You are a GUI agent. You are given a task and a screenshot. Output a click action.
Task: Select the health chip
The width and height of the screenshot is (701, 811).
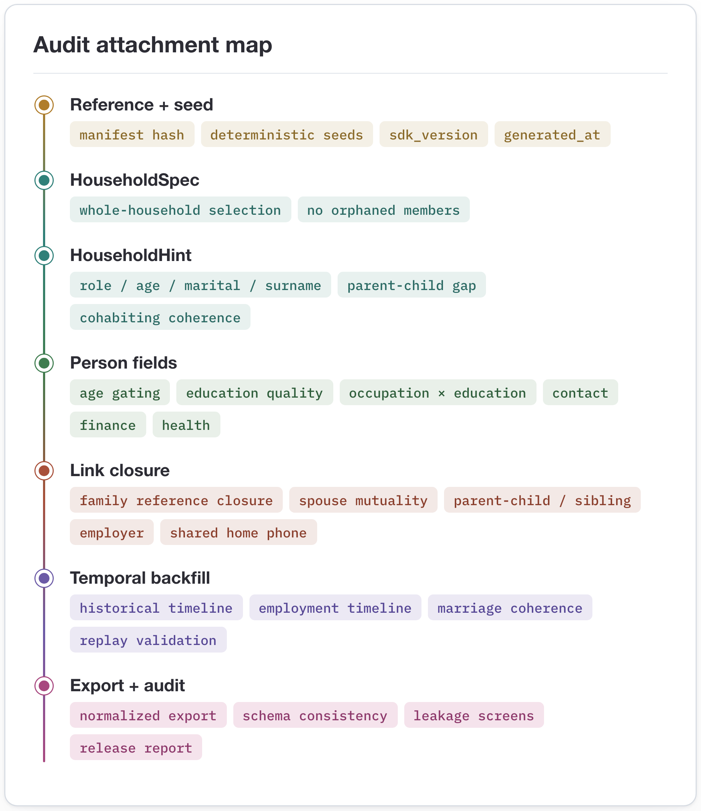(186, 425)
